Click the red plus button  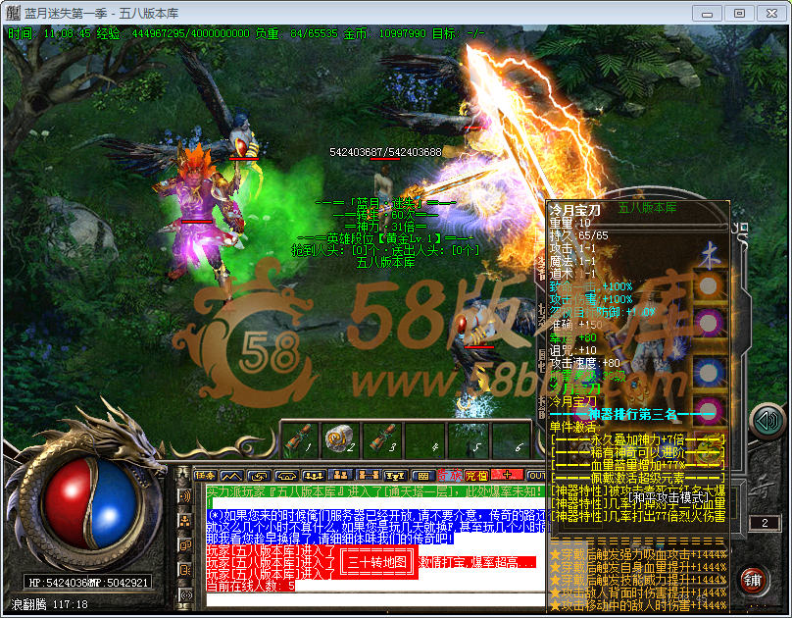[507, 475]
